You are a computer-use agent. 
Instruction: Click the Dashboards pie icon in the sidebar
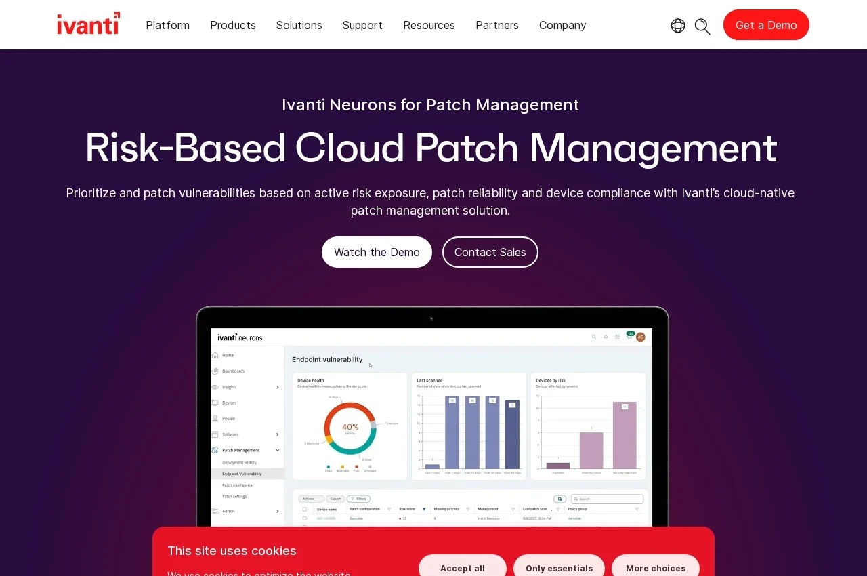coord(215,371)
